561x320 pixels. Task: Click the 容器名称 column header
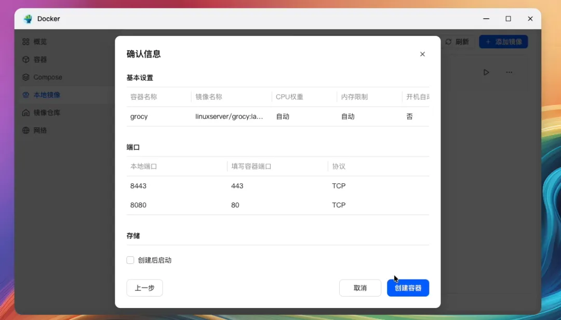pos(143,97)
